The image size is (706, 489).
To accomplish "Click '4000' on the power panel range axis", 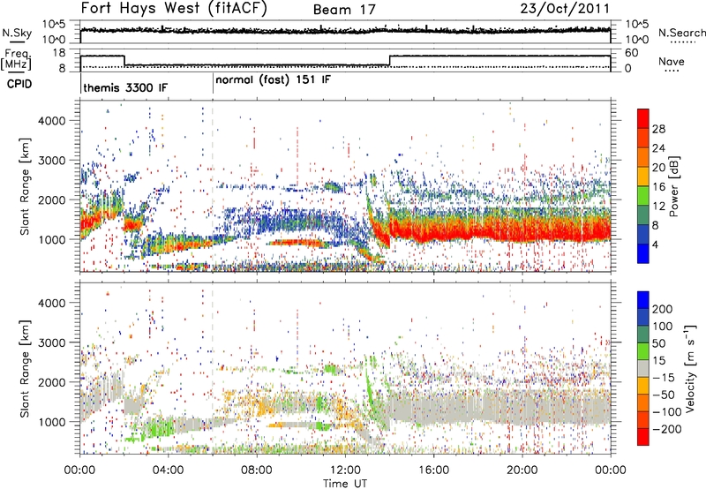I will click(51, 121).
